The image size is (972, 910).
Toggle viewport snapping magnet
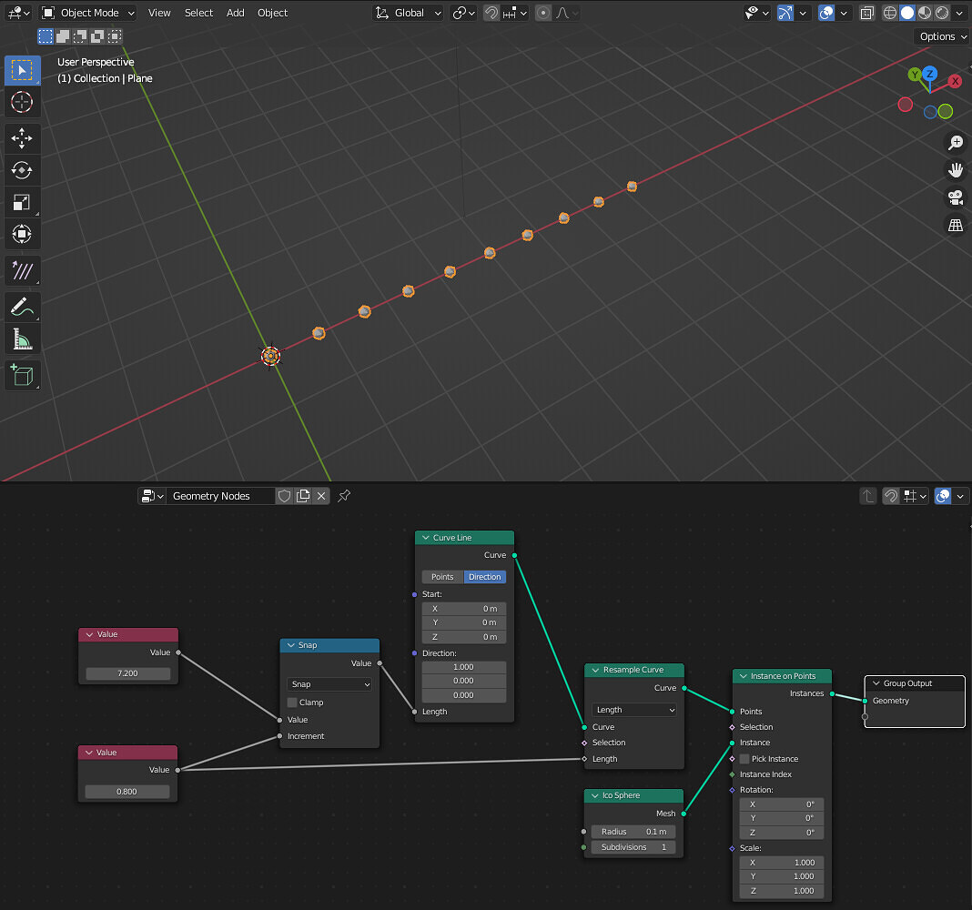coord(491,13)
